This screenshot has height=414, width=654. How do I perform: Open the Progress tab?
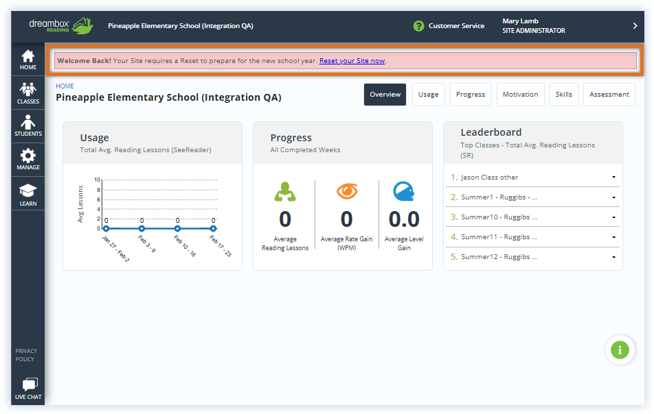[x=471, y=95]
